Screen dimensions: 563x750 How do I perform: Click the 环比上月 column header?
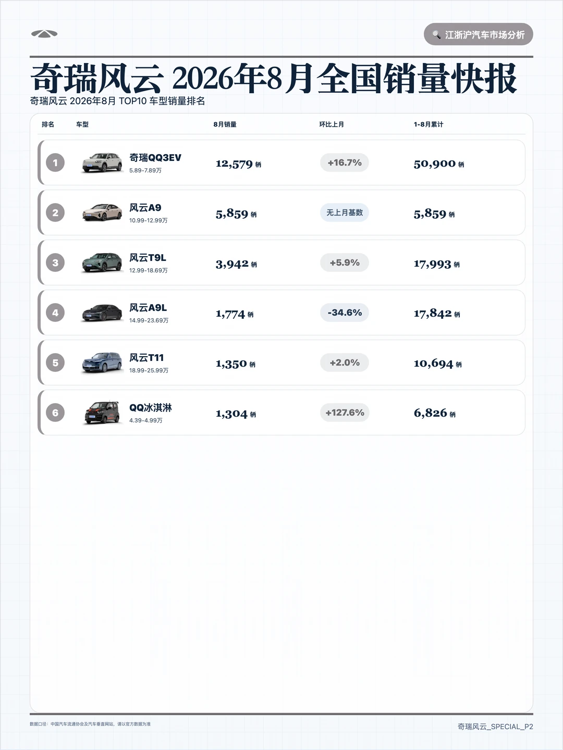(x=332, y=124)
